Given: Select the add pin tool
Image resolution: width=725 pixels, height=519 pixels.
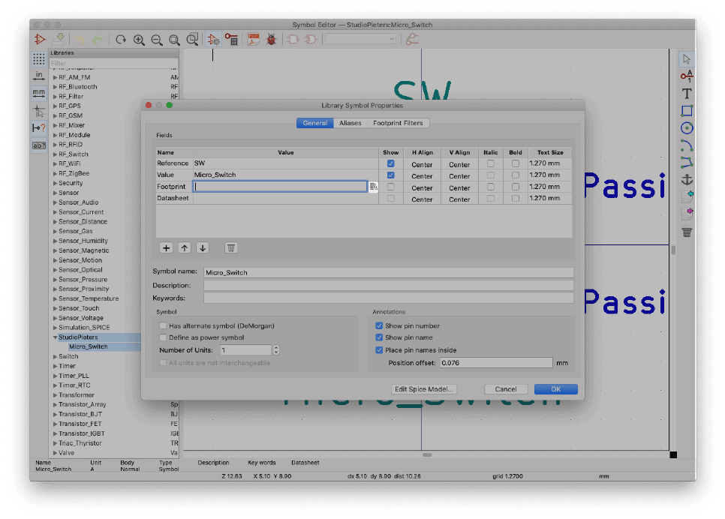Looking at the screenshot, I should [687, 76].
